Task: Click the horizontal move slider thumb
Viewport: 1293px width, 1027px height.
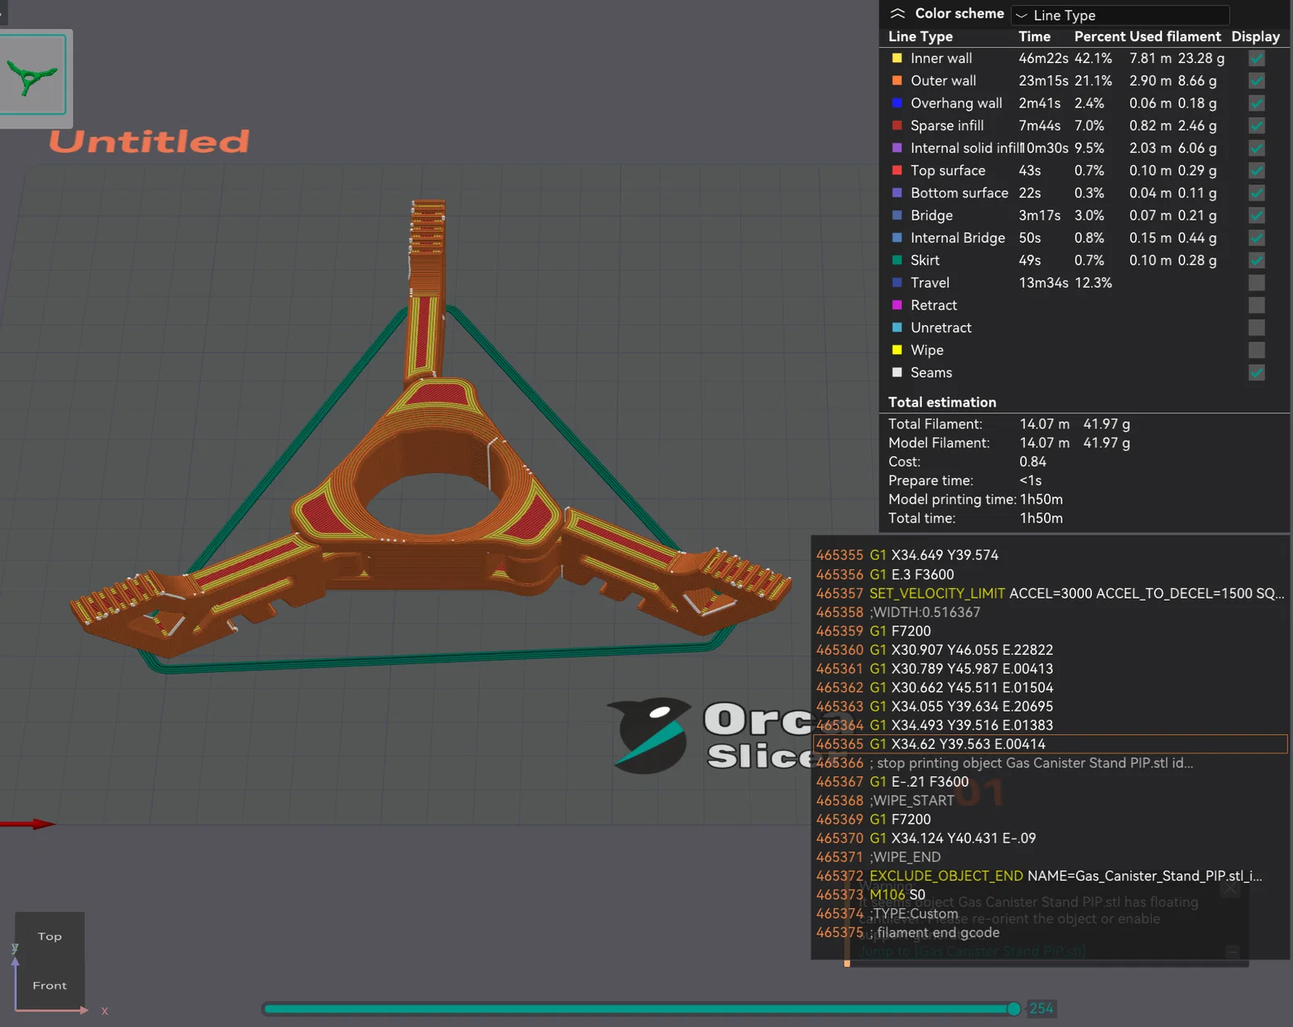Action: 1013,1008
